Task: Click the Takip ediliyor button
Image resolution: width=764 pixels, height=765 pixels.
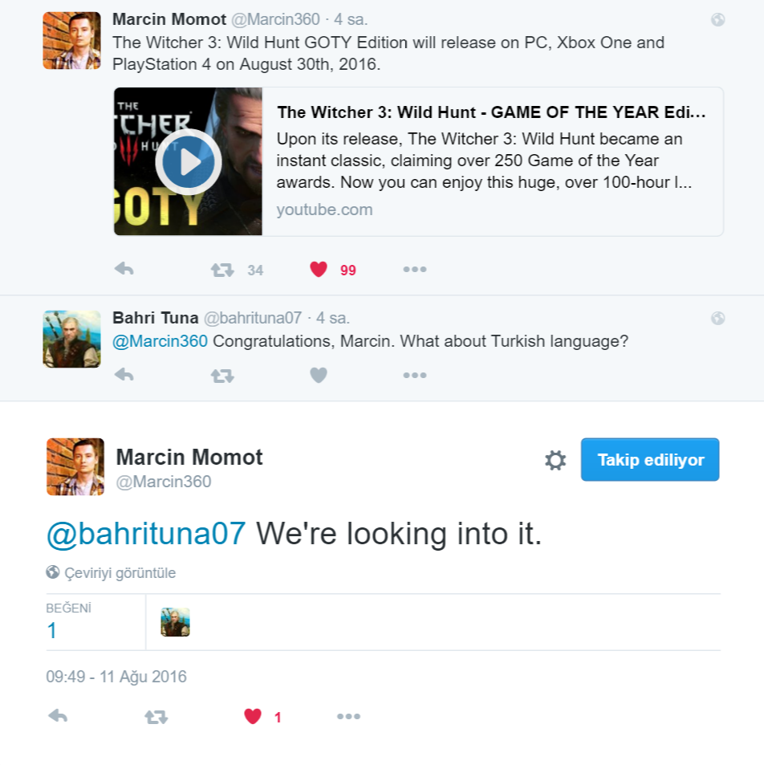Action: coord(650,460)
